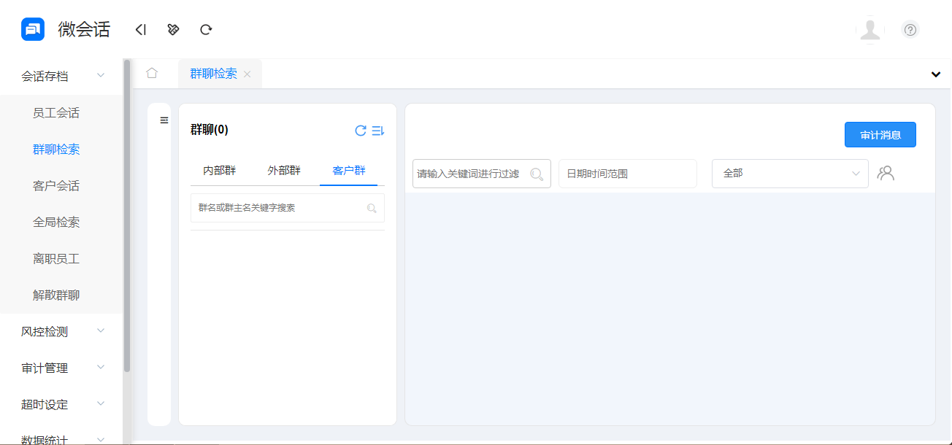Open help via the question mark icon

tap(910, 29)
